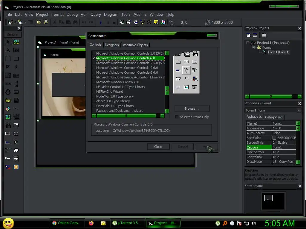306x229 pixels.
Task: Click the Caption property value field
Action: (x=284, y=147)
